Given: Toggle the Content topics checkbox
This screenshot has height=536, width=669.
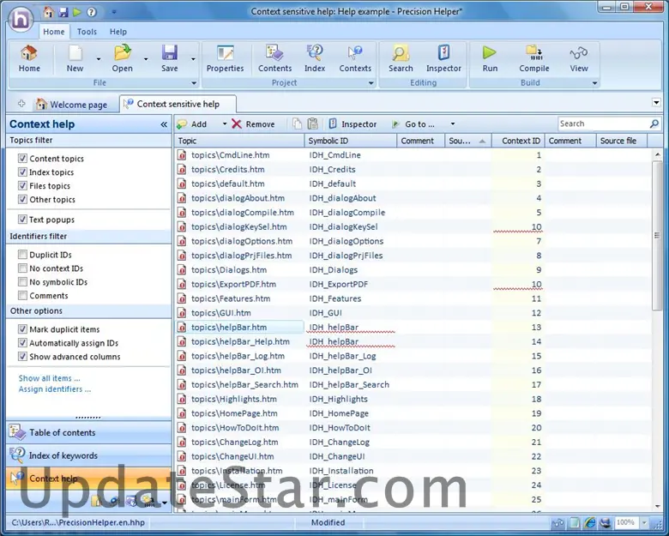Looking at the screenshot, I should pos(22,159).
